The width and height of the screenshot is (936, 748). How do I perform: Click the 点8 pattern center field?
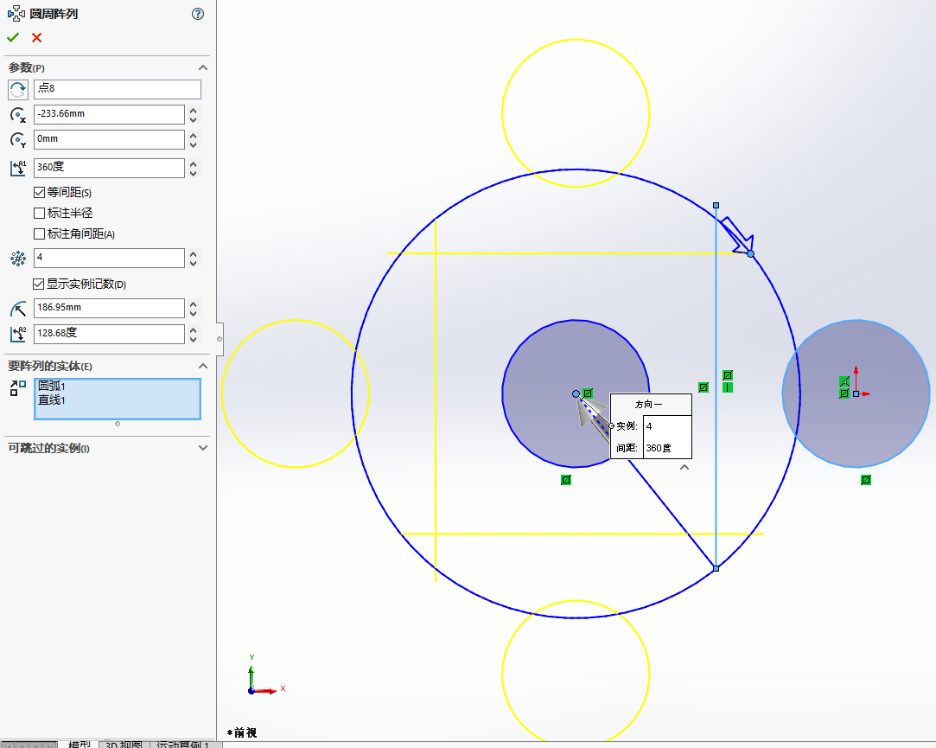(x=118, y=89)
